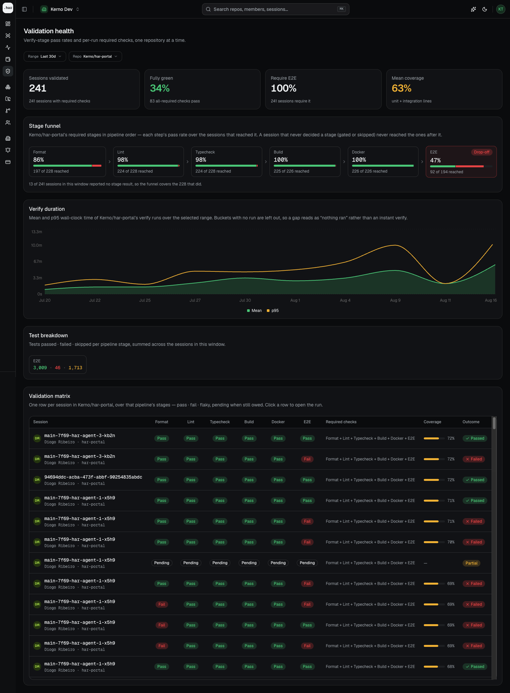
Task: Click the E2E stage 47% progress bar
Action: pos(461,166)
